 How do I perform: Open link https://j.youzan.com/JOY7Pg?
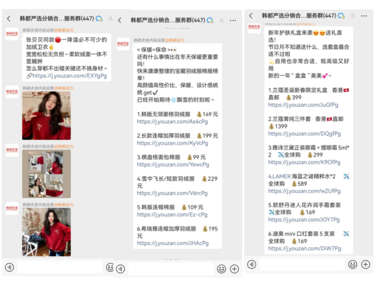coord(304,219)
